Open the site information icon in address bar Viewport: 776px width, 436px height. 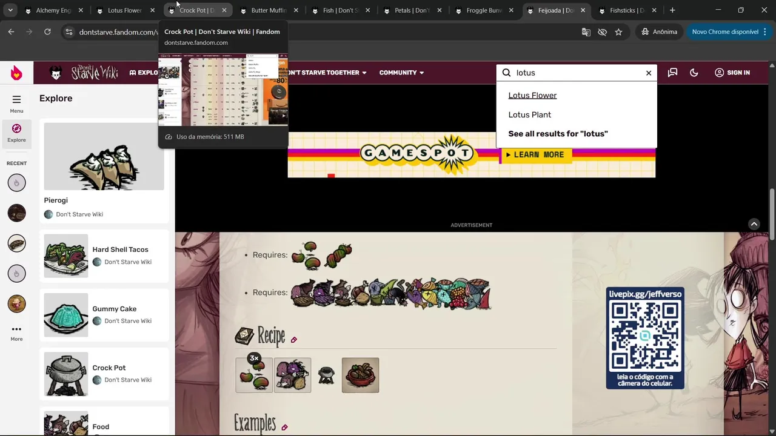pyautogui.click(x=69, y=31)
